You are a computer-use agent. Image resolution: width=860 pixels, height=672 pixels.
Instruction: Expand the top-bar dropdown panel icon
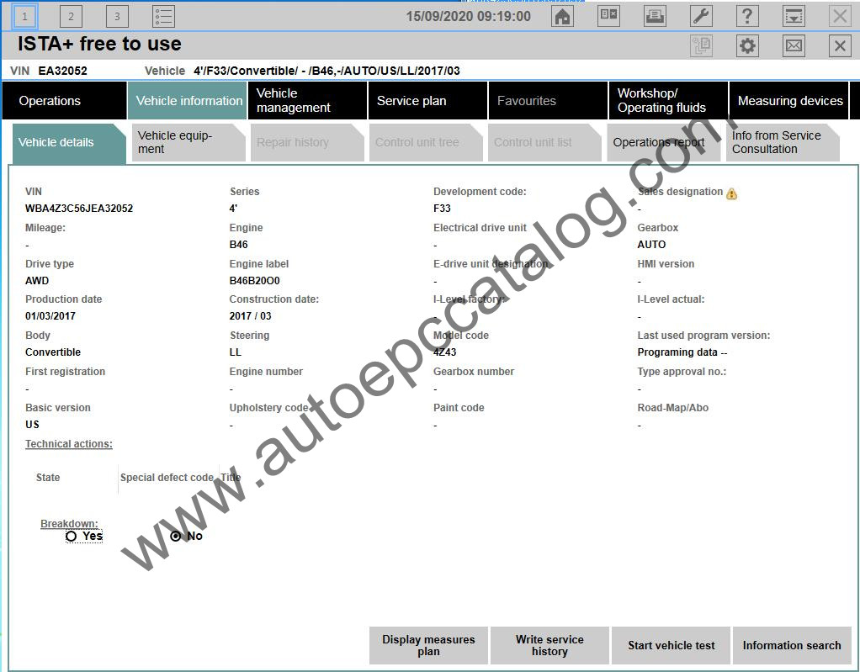793,16
